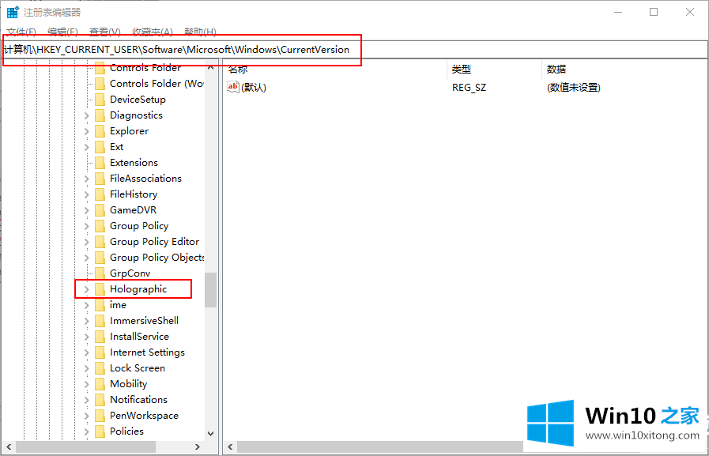
Task: Click the DeviceSetup folder icon
Action: pos(100,100)
